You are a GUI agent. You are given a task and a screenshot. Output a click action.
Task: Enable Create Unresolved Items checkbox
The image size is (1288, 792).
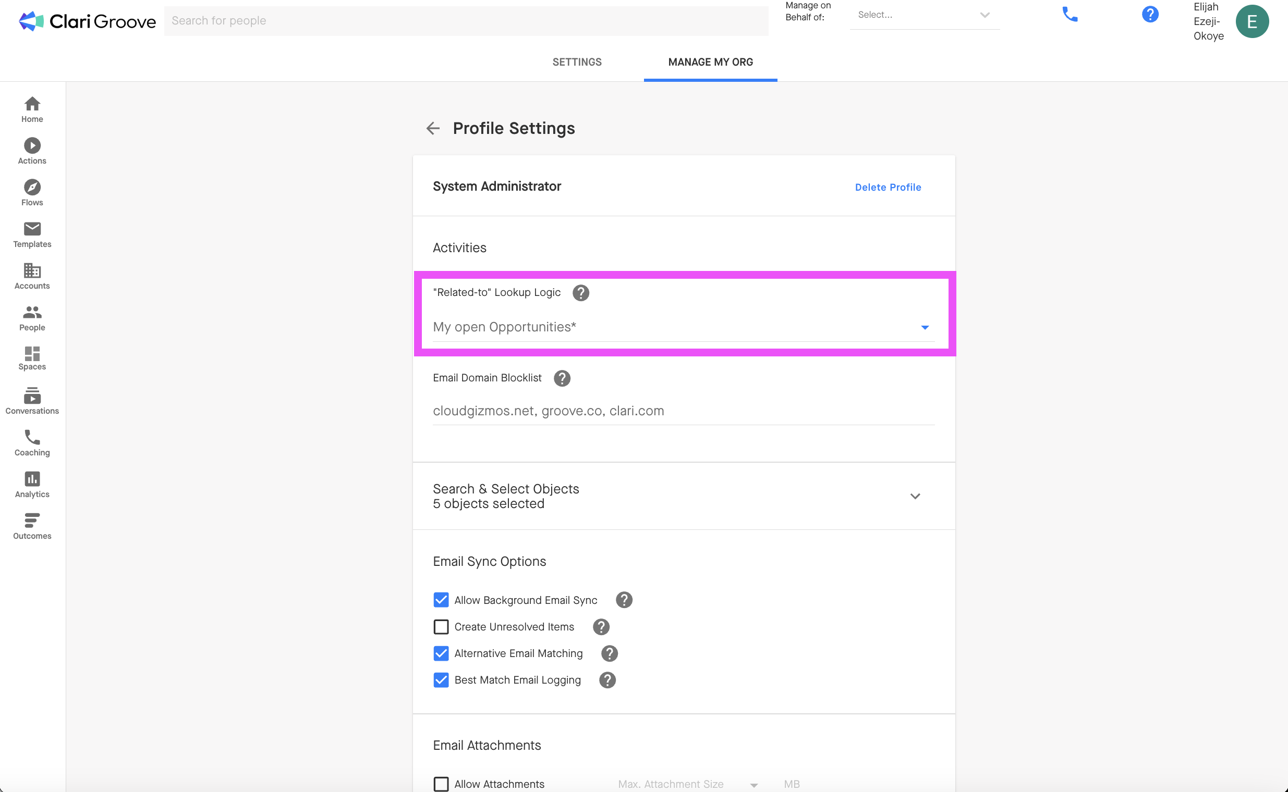pos(441,627)
